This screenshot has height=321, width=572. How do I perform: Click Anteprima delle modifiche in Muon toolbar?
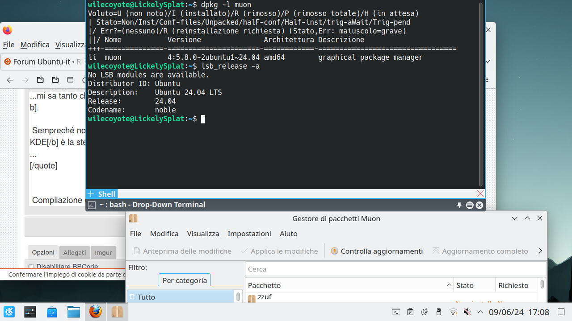(182, 251)
